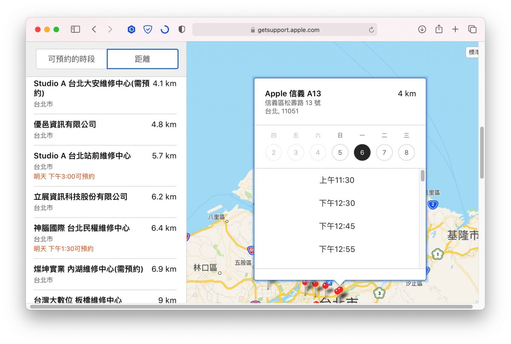511x344 pixels.
Task: Pick the 下午12:45 time slot
Action: click(337, 226)
